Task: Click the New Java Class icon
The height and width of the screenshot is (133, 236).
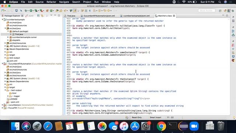Action: (51, 11)
